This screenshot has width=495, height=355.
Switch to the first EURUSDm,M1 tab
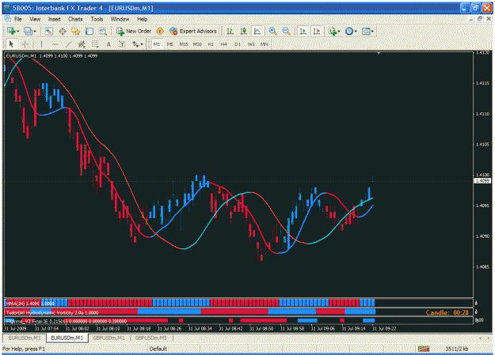(25, 338)
